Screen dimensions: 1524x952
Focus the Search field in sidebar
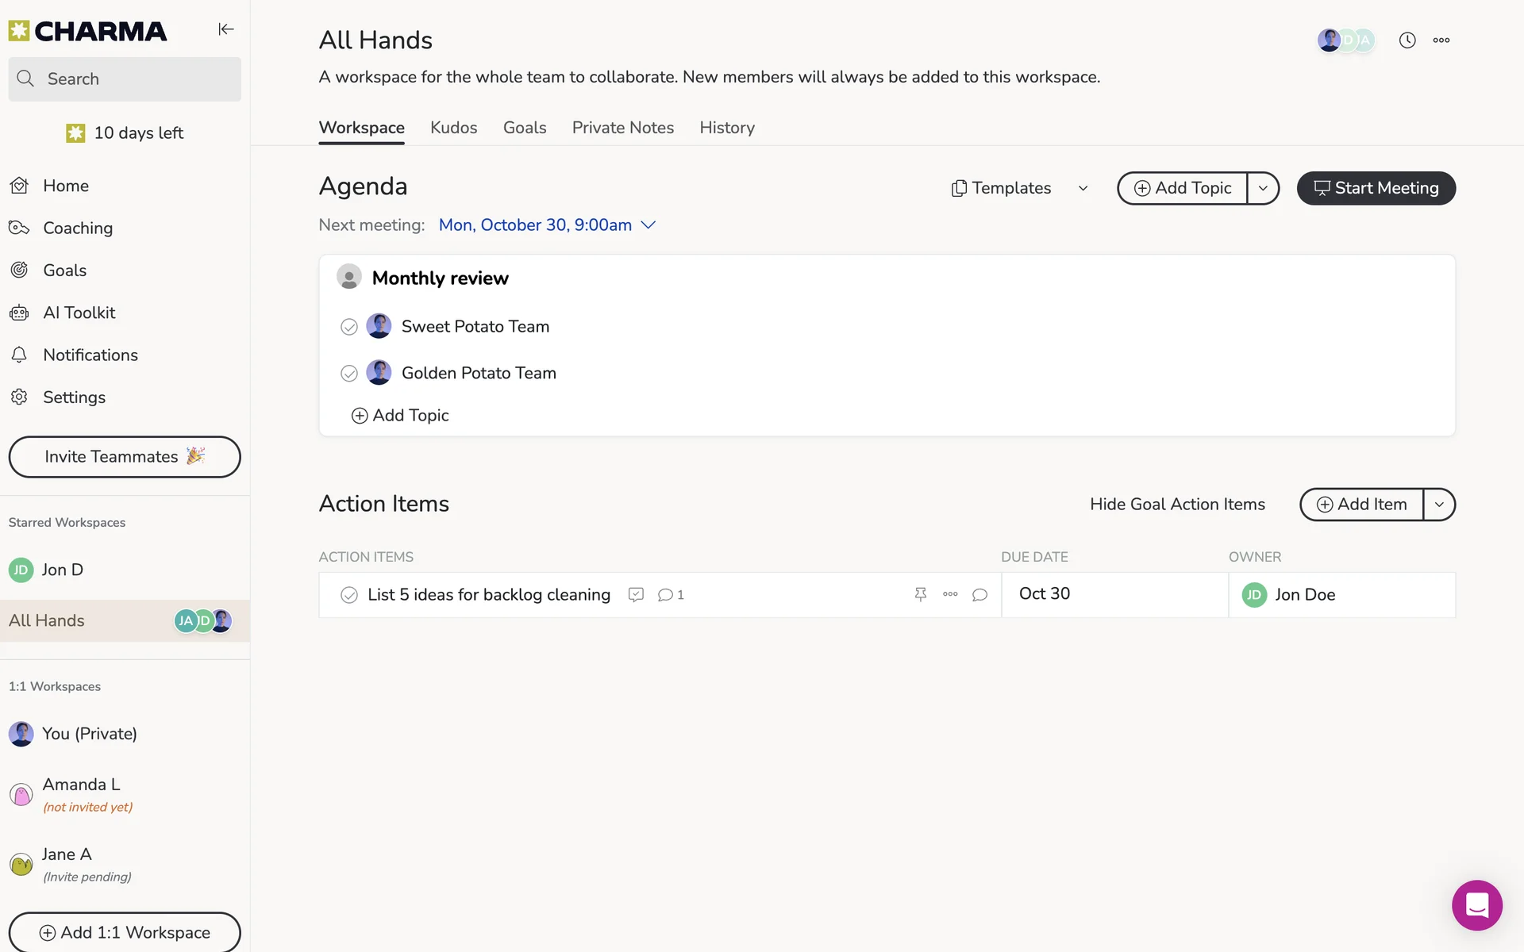[x=125, y=79]
